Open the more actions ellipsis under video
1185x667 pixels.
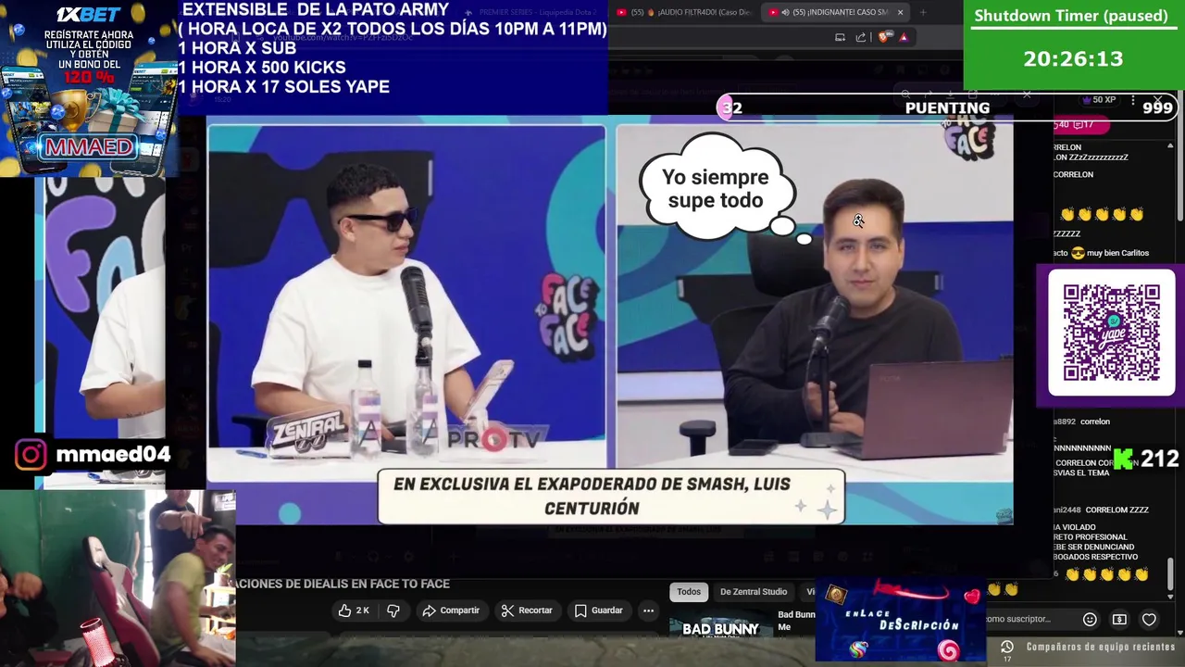click(x=648, y=610)
